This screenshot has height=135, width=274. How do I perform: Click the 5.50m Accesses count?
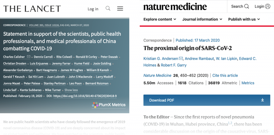coord(158,83)
